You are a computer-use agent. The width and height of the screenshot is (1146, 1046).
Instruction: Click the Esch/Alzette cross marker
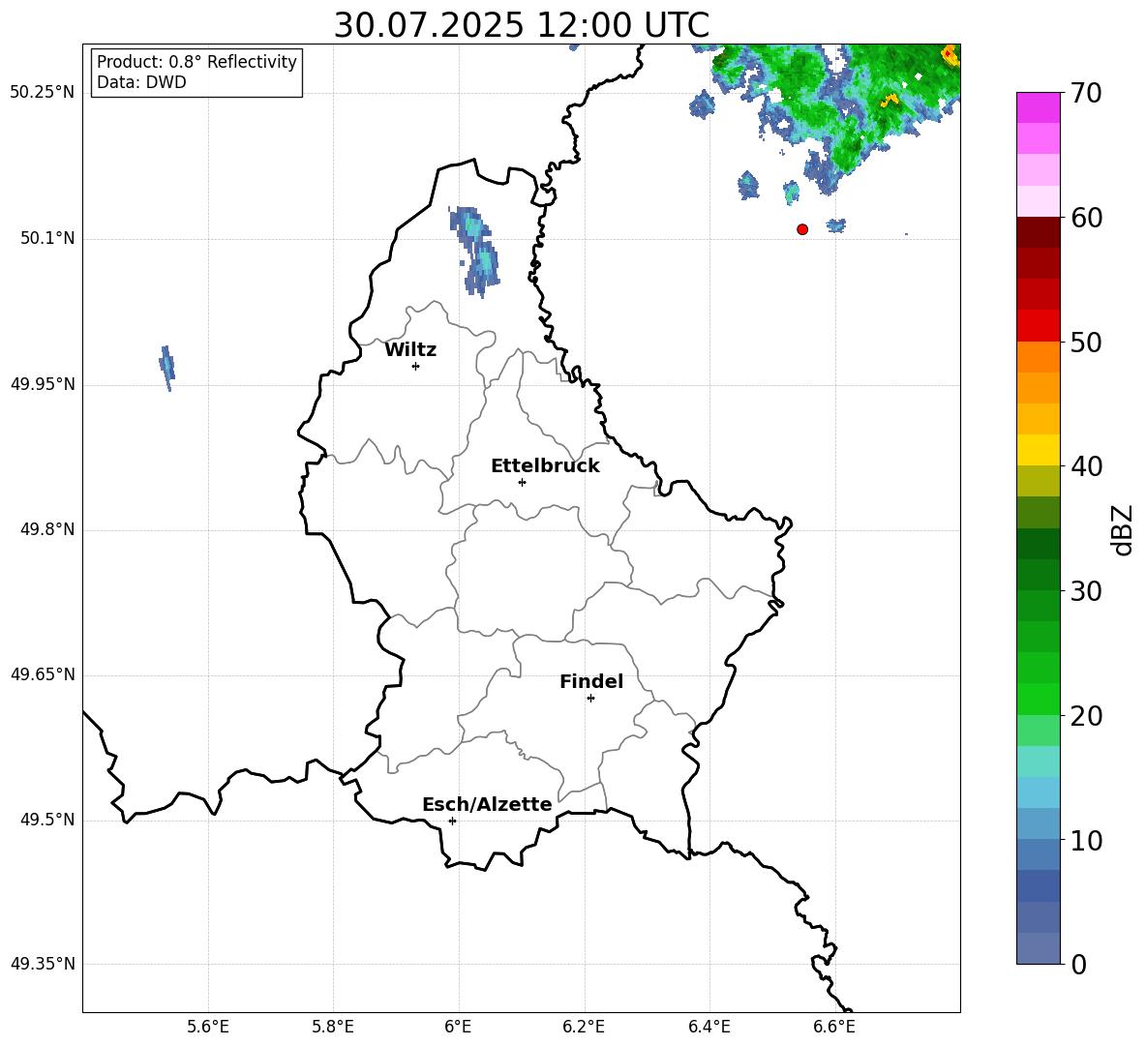452,821
